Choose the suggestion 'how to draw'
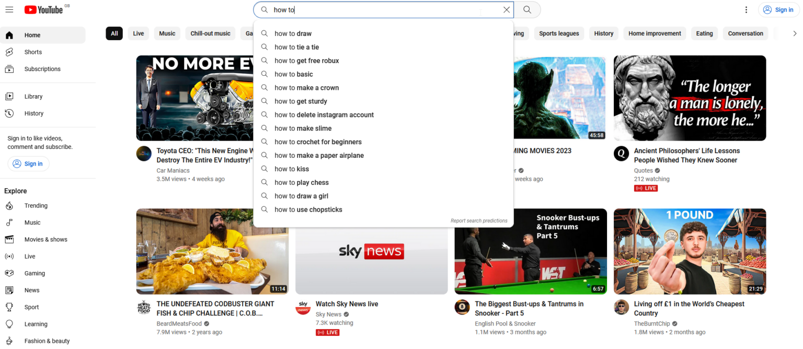Viewport: 803px width, 349px height. 293,33
